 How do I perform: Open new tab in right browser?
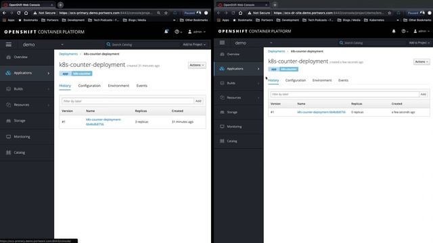pyautogui.click(x=275, y=5)
